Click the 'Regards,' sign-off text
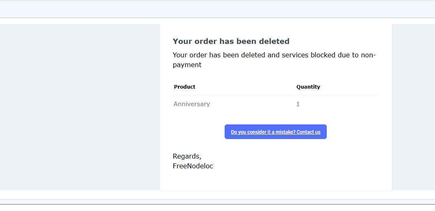 (187, 157)
